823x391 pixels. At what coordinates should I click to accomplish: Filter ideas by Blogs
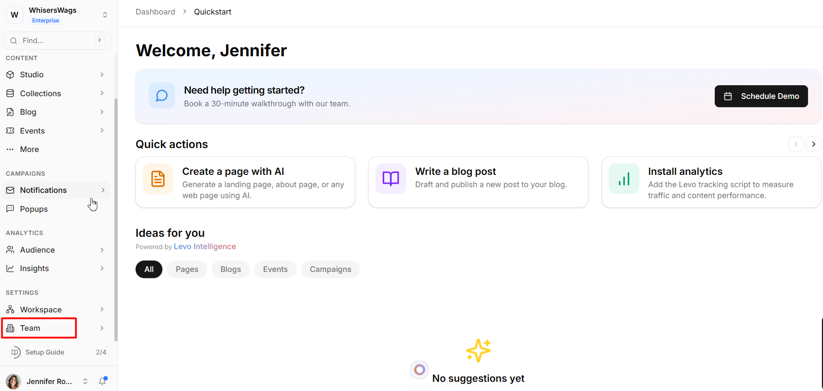(231, 269)
